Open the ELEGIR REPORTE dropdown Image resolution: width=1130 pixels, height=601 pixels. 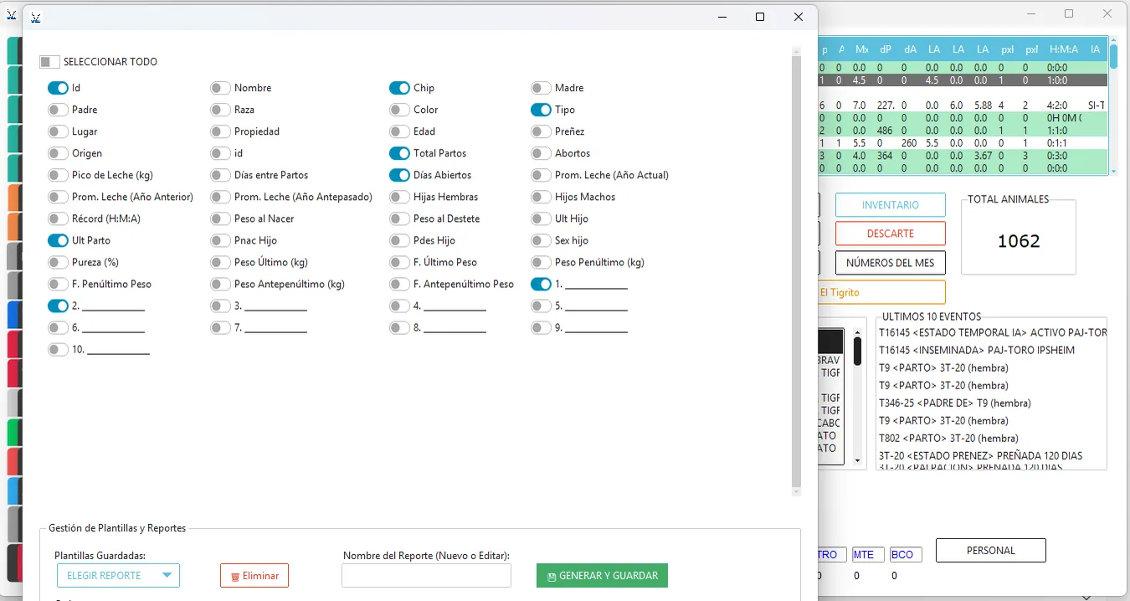pyautogui.click(x=118, y=576)
